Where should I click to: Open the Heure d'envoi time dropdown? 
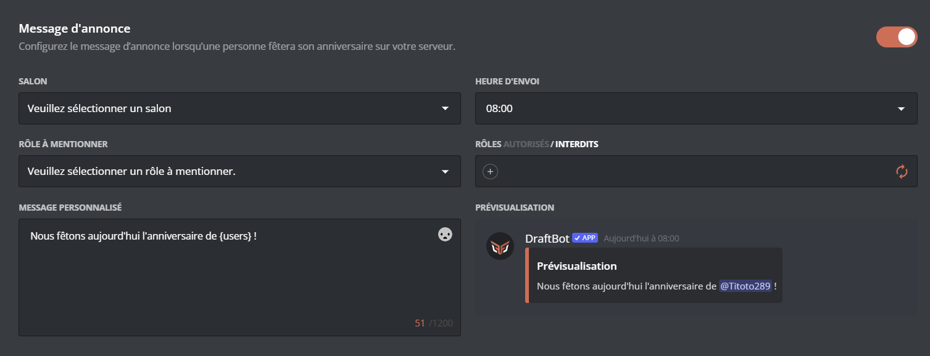(x=696, y=108)
